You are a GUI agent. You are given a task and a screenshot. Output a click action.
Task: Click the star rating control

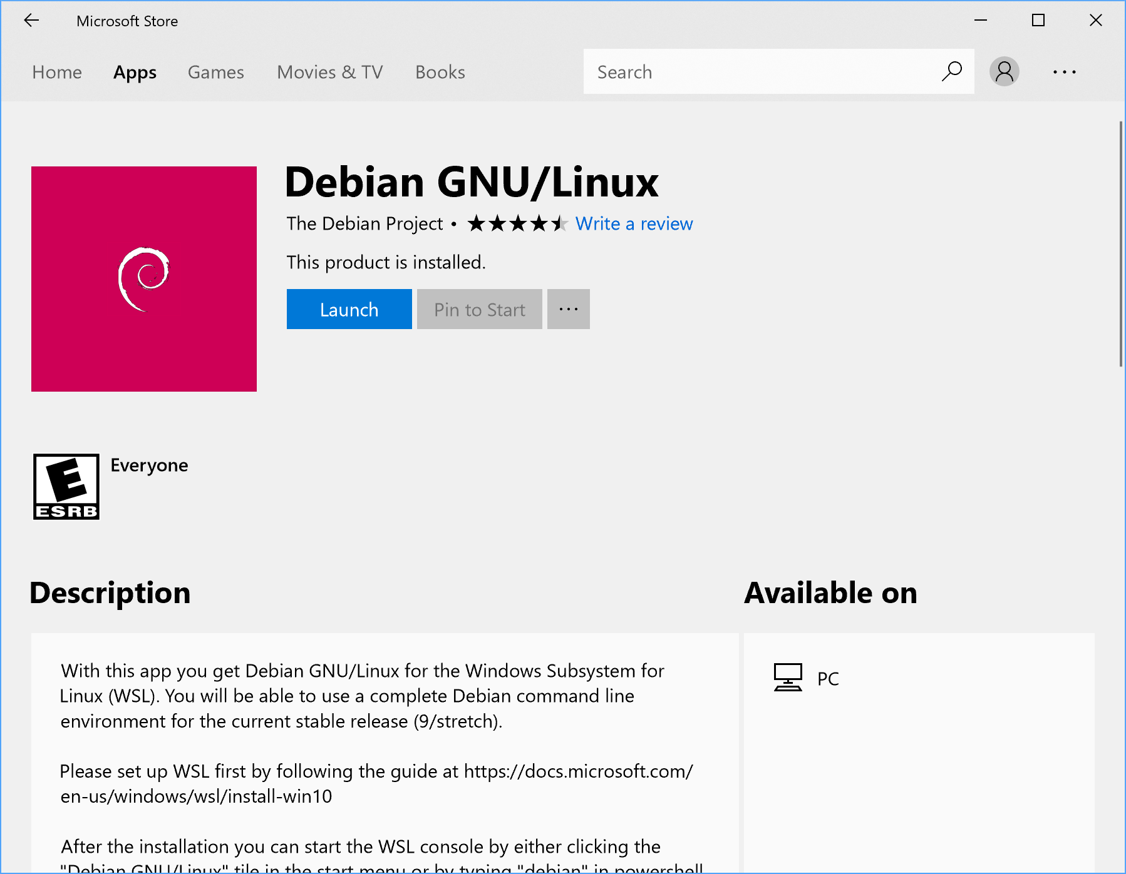pos(517,223)
